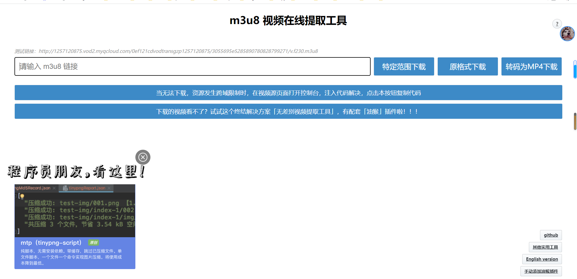Click the banner recommending 无差别视频提取工具
The height and width of the screenshot is (279, 577).
coord(288,111)
